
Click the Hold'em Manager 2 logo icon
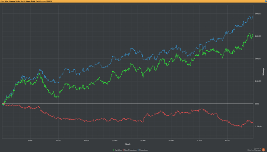click(264, 150)
